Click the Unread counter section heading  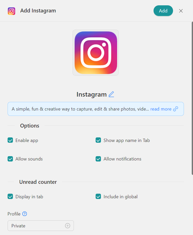[38, 182]
